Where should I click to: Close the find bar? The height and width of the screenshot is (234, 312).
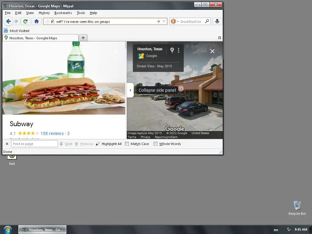pos(7,144)
